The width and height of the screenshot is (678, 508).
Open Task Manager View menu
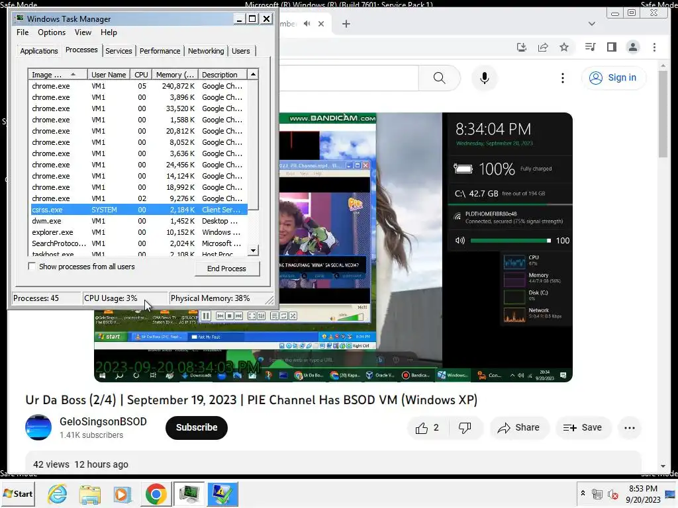[x=83, y=32]
